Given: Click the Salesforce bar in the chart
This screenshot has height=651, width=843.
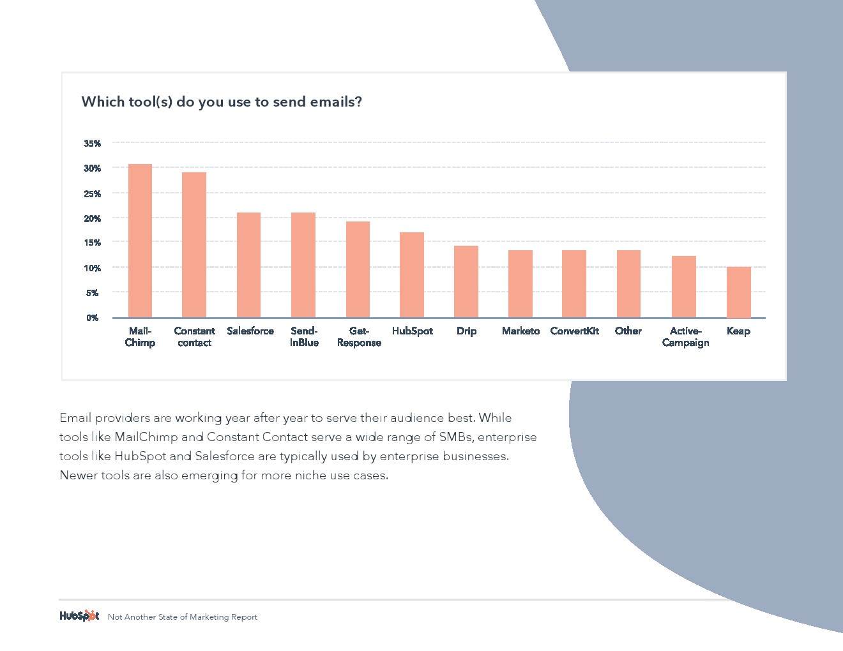Looking at the screenshot, I should 248,265.
